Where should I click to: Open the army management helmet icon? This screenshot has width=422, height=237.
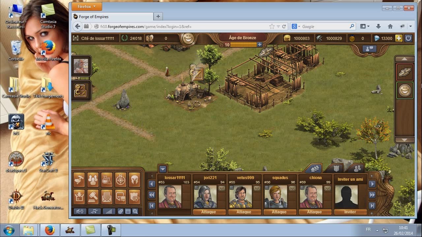pyautogui.click(x=134, y=179)
